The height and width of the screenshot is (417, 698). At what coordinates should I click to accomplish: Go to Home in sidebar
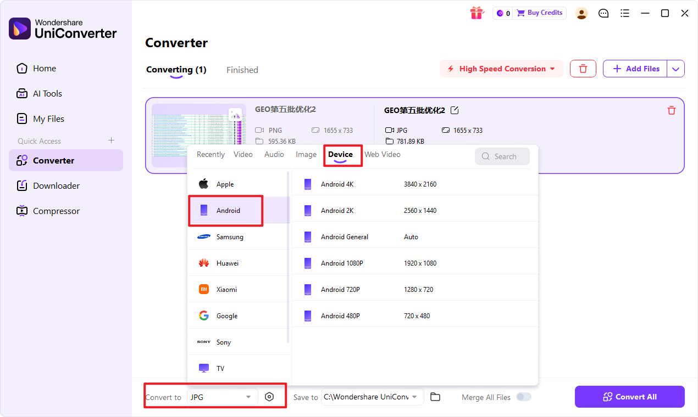click(66, 69)
